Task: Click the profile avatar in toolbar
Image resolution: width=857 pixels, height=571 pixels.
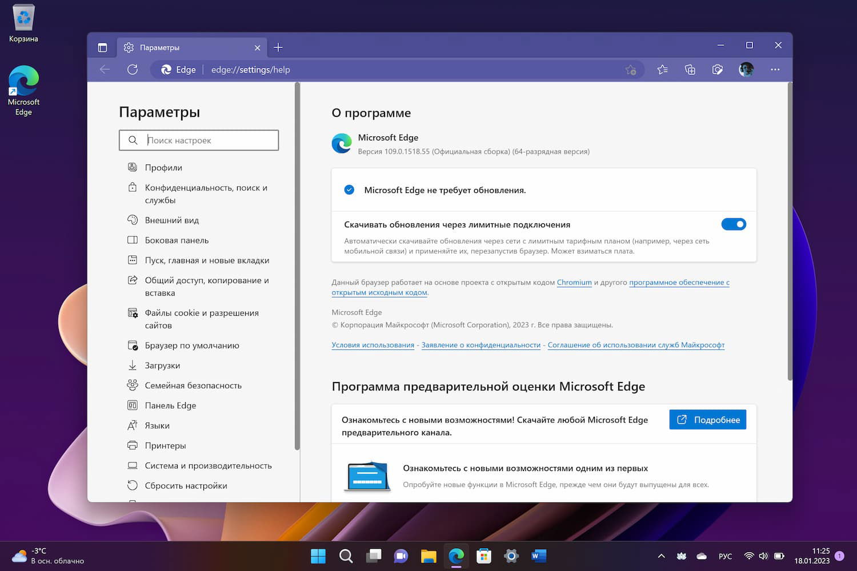Action: [746, 70]
